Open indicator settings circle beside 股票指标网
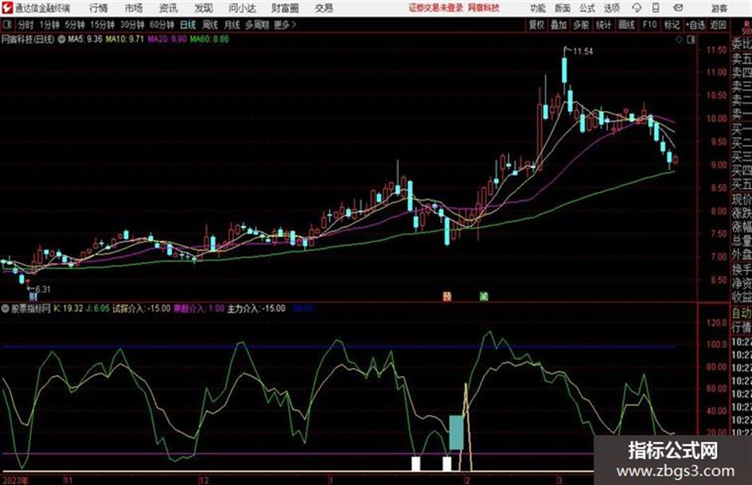 click(x=6, y=308)
